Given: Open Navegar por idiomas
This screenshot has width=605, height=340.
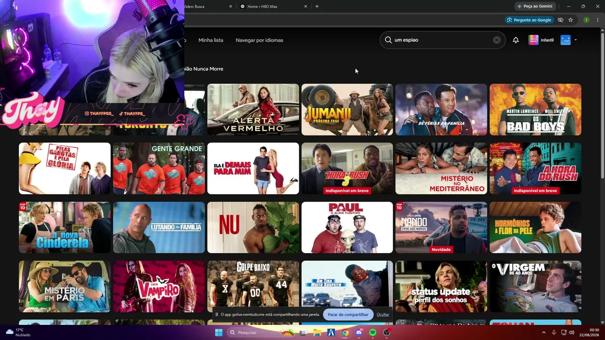Looking at the screenshot, I should 259,40.
